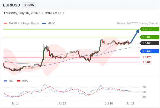Image resolution: width=160 pixels, height=108 pixels.
Task: Click the blue MA 50 legend swatch
Action: 44,23
